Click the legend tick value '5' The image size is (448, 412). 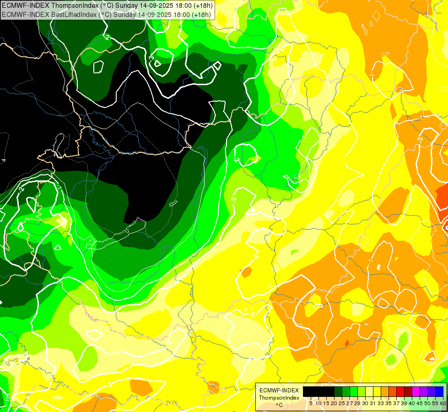pyautogui.click(x=311, y=403)
